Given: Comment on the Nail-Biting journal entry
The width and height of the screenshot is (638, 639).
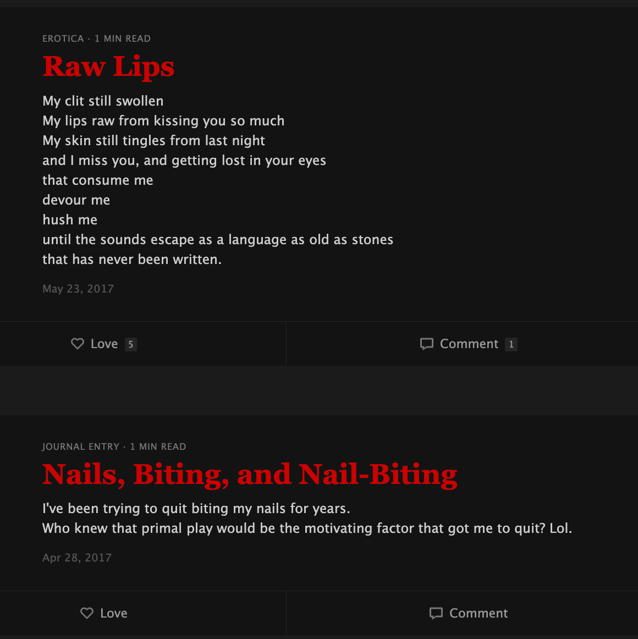Looking at the screenshot, I should [x=463, y=613].
